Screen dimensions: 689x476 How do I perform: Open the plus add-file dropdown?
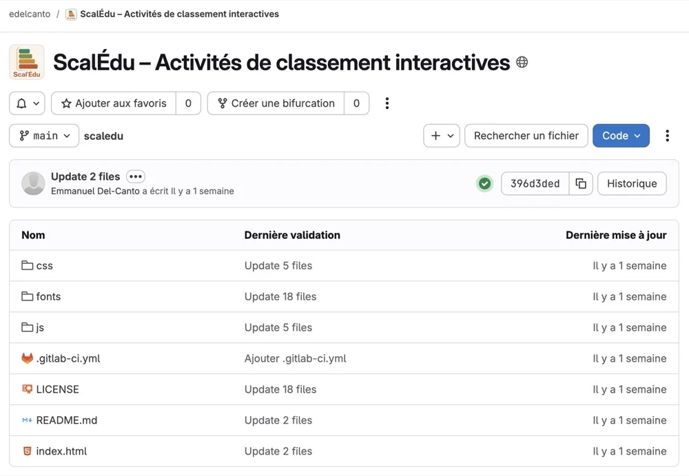442,136
